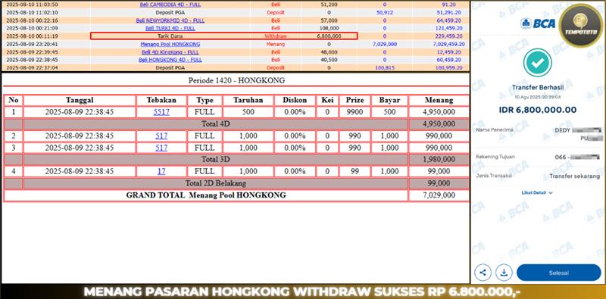Click the Total 4D summary row
The image size is (606, 299).
click(x=216, y=124)
